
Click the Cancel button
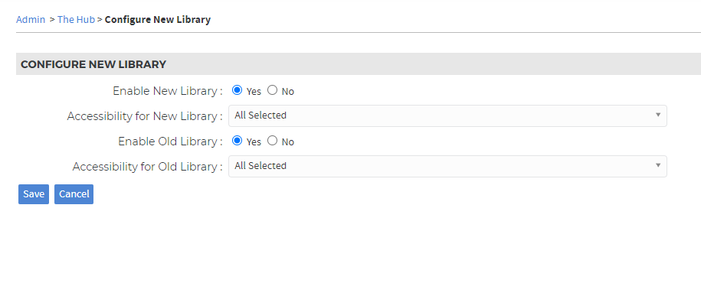pyautogui.click(x=74, y=194)
